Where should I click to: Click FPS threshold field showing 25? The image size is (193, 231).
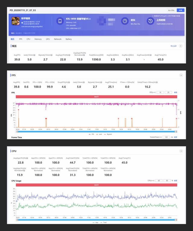point(168,93)
